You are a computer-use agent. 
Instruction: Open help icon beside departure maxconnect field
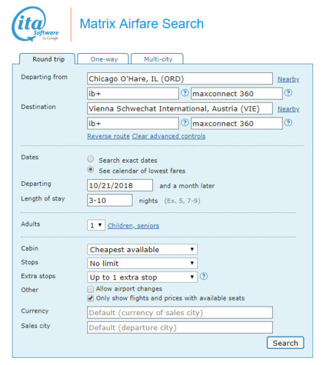pos(288,93)
